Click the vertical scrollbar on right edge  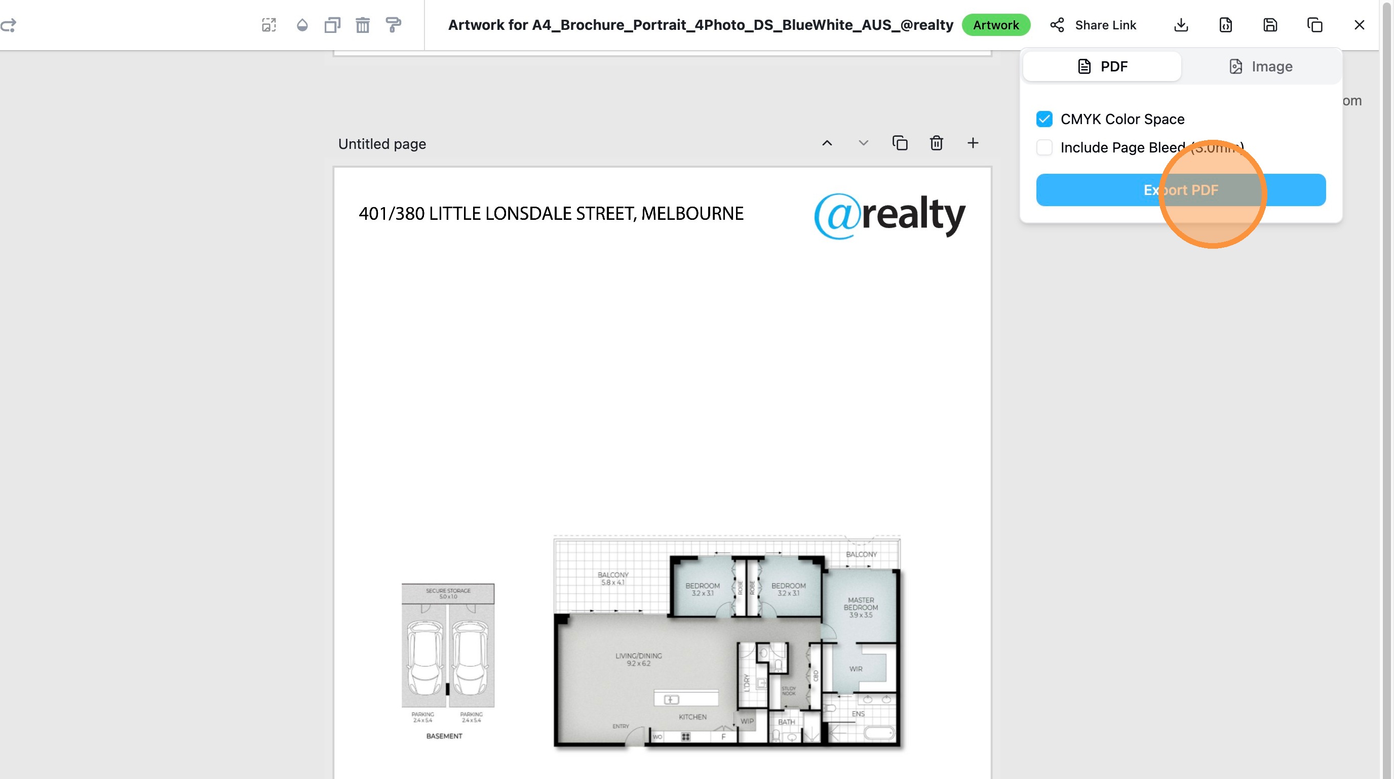1386,389
